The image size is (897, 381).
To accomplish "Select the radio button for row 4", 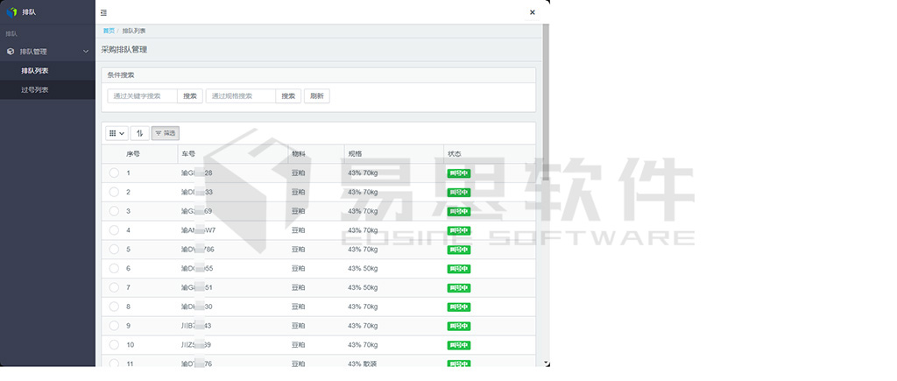I will tap(114, 230).
